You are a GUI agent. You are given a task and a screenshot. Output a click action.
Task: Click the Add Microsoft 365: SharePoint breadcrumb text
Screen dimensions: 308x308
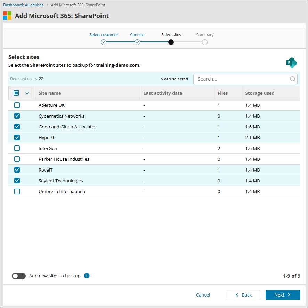click(78, 5)
